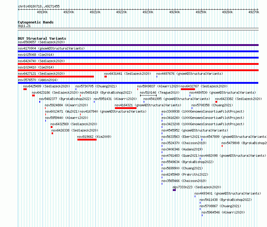
Task: Open nsv6245949 (Prakrithi2022) label
Action: 185,174
